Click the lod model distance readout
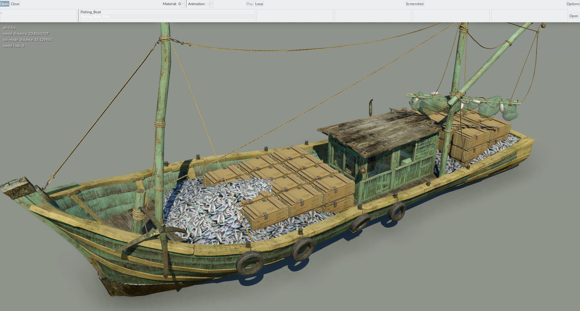Screen dimensions: 580x311 [27, 40]
